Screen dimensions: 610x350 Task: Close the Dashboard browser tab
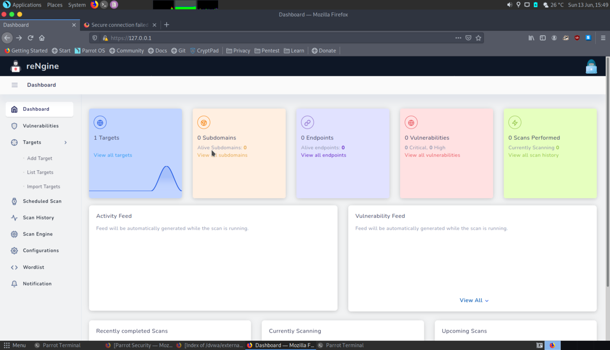(x=74, y=25)
